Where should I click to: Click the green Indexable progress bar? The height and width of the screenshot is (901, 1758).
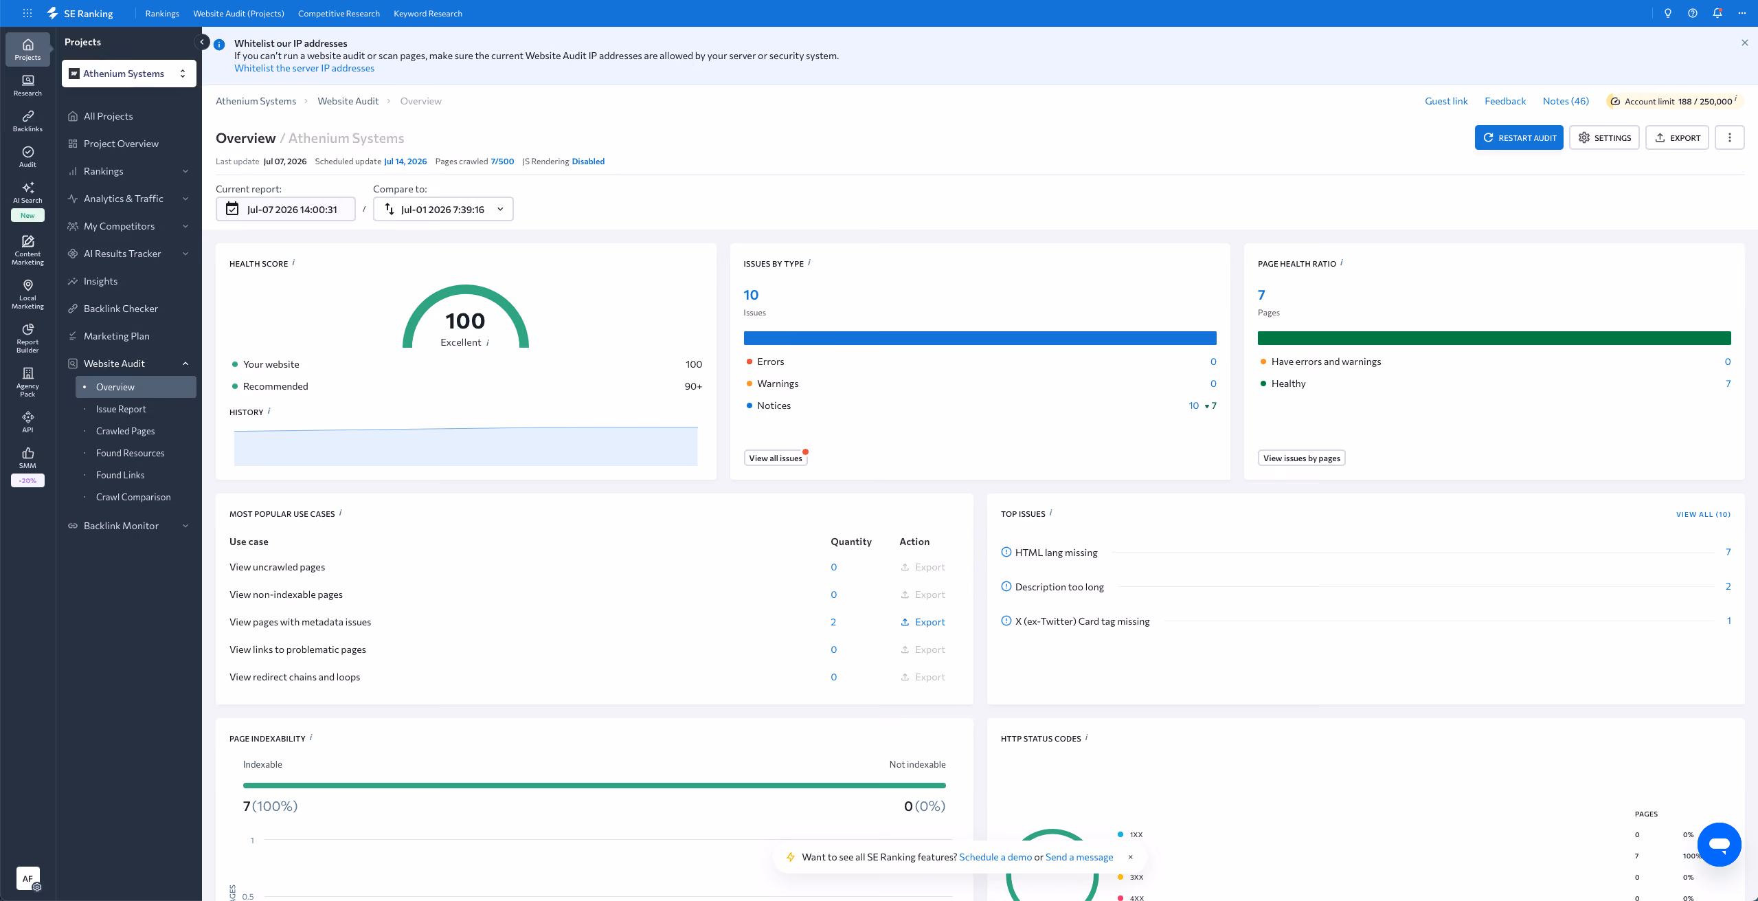(594, 785)
